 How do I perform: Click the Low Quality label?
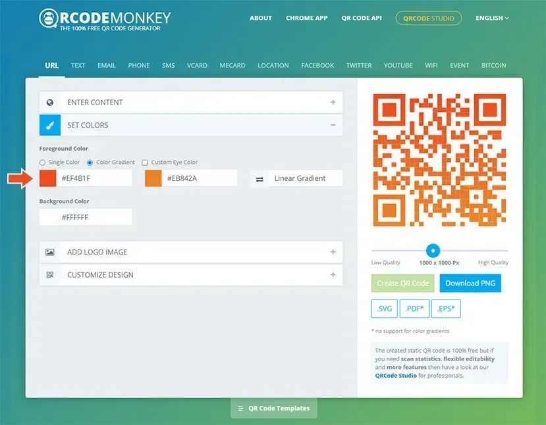click(386, 262)
